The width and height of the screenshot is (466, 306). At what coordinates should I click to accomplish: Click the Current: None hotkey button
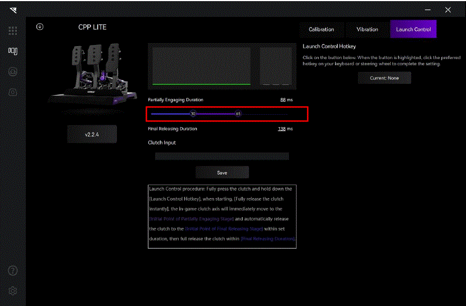[384, 78]
